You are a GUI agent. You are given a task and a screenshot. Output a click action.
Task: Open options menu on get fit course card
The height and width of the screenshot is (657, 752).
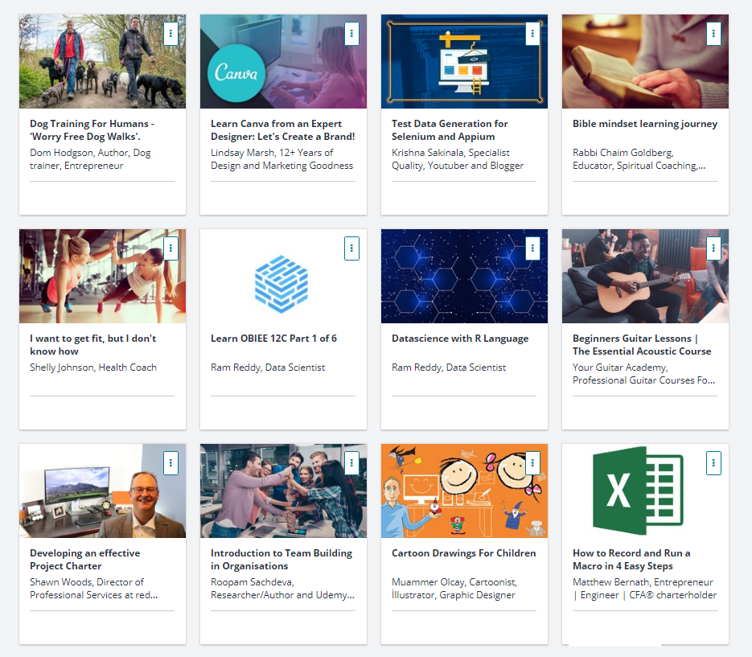pyautogui.click(x=171, y=248)
